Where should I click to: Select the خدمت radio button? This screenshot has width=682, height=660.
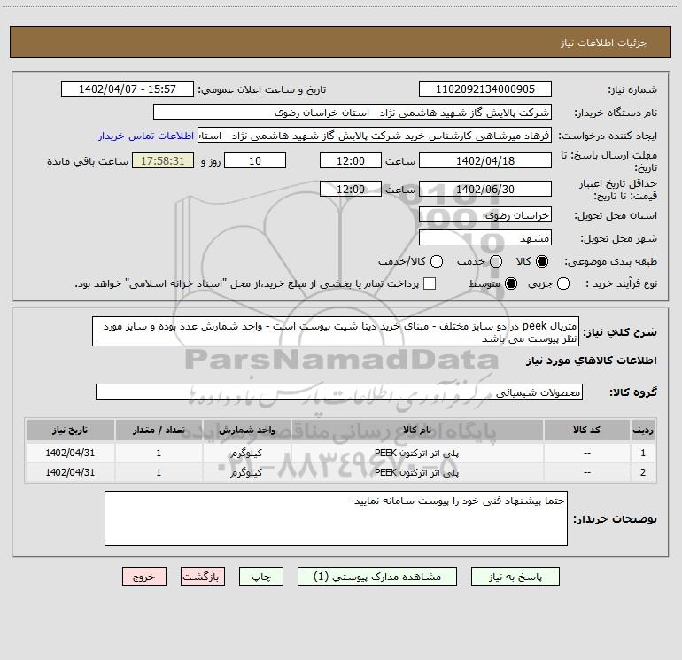tap(496, 261)
